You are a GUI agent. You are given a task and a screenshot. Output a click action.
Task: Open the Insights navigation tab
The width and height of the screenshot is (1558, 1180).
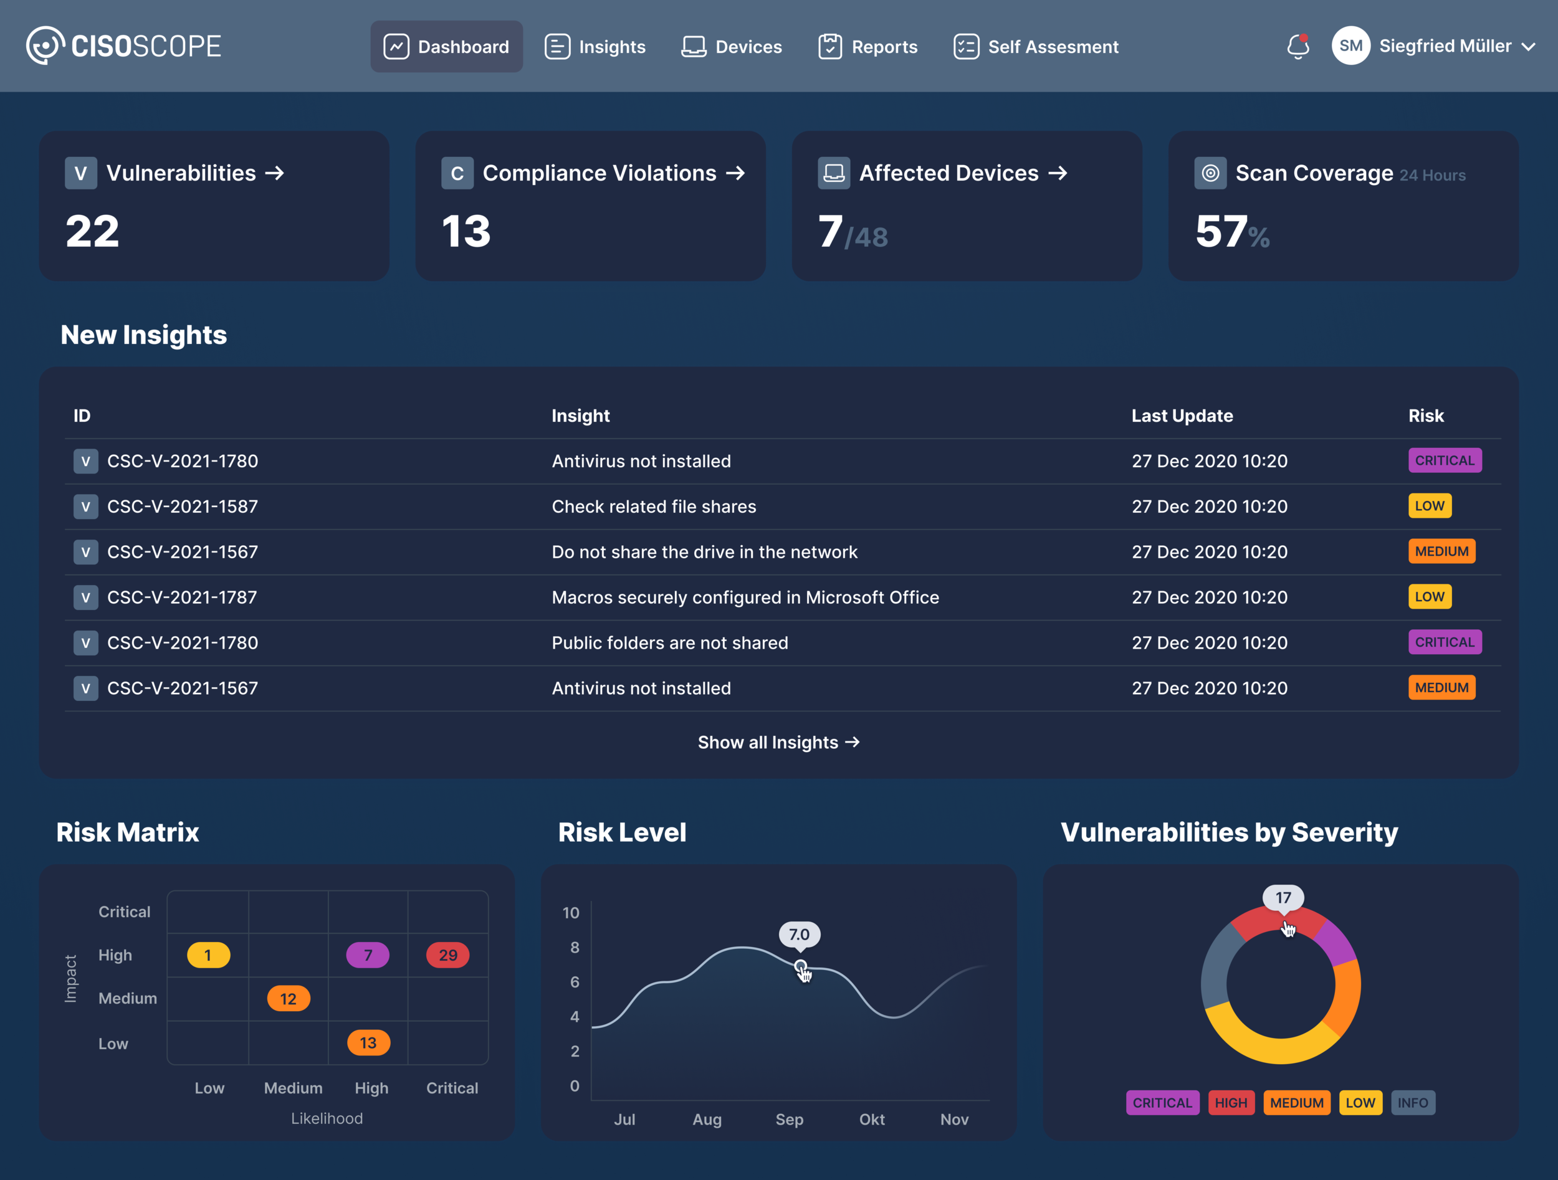pyautogui.click(x=595, y=47)
